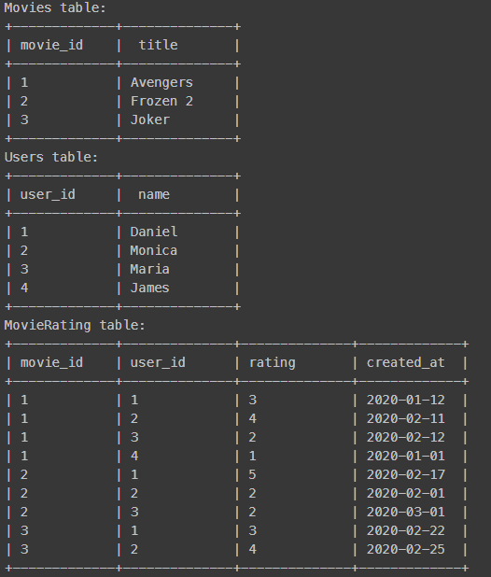Select the 'Avengers' title cell
491x577 pixels.
(161, 83)
